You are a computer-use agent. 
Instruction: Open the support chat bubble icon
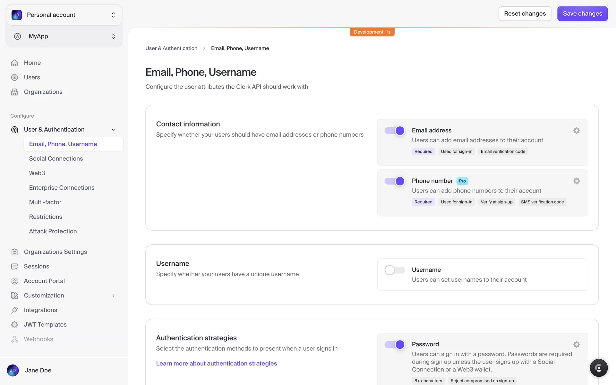click(598, 368)
